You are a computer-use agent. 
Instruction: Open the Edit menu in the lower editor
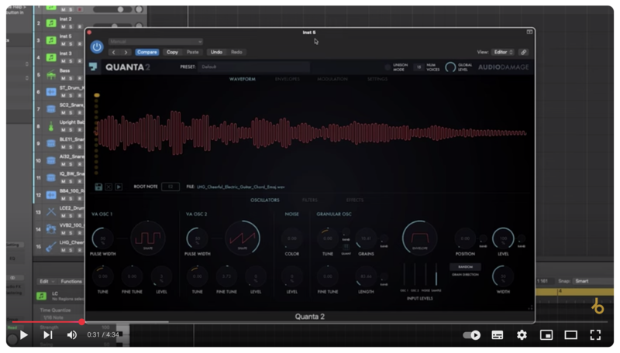(46, 282)
